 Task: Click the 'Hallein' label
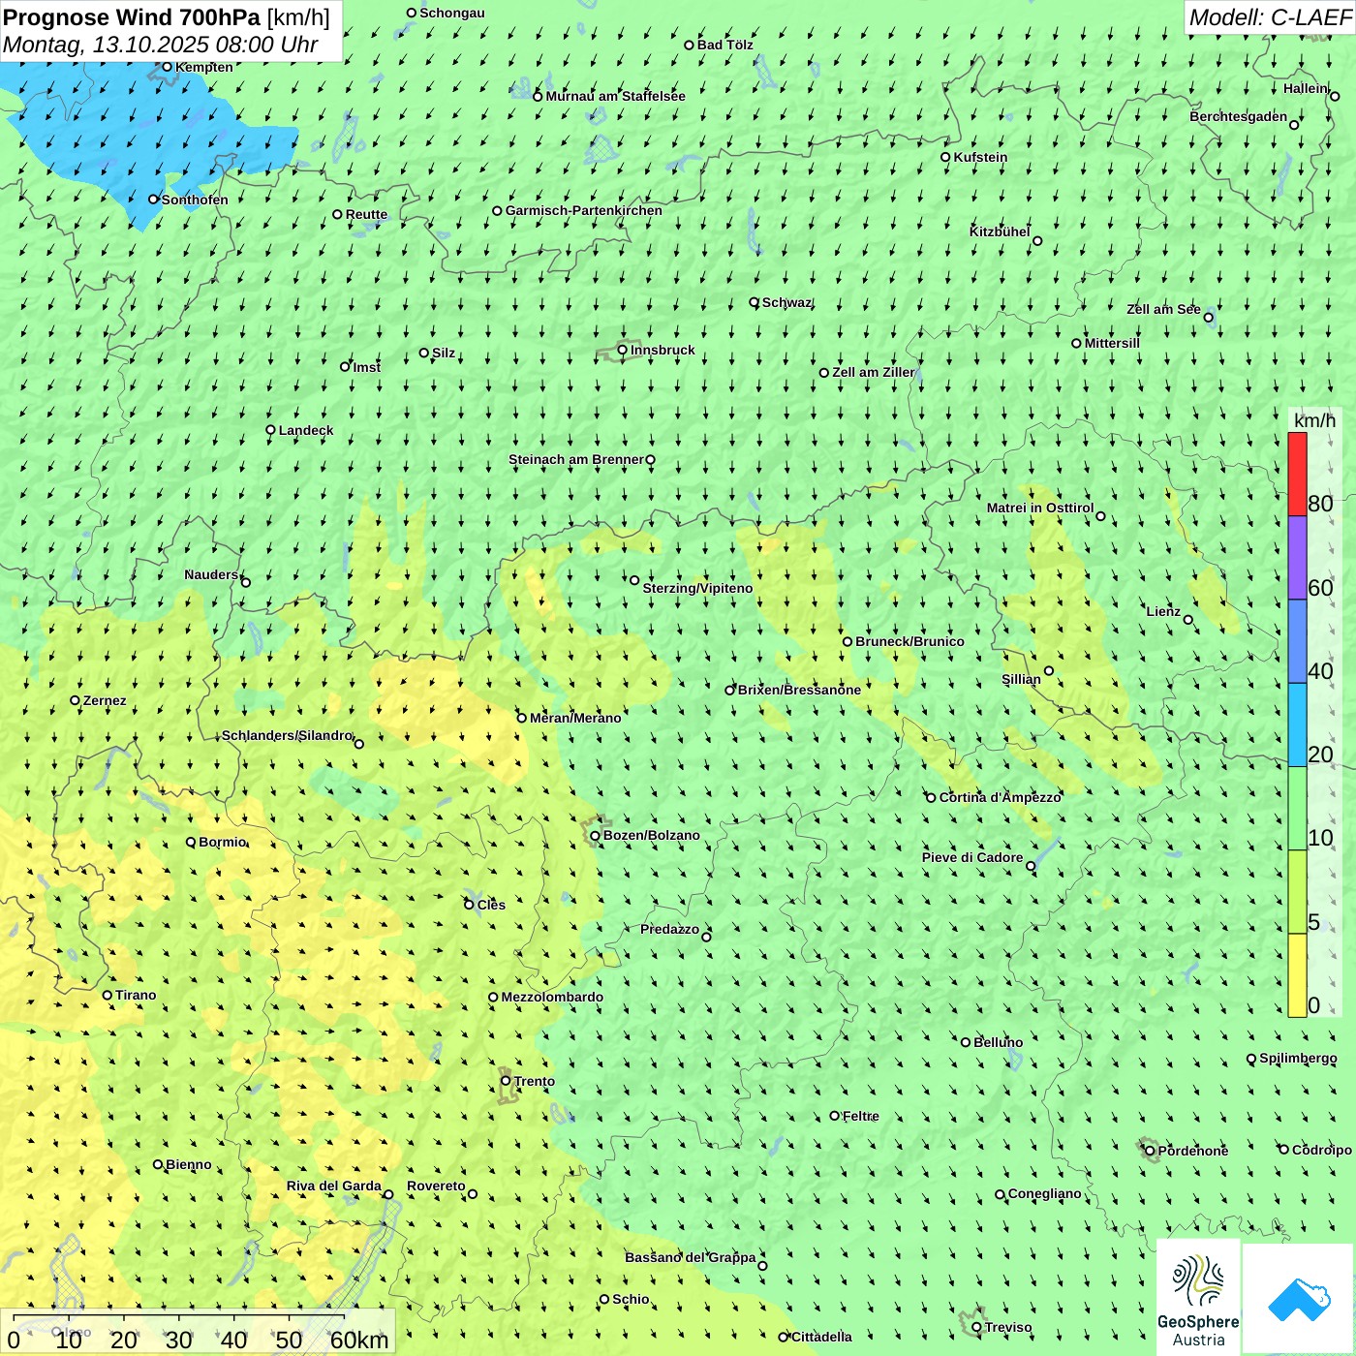(1306, 88)
